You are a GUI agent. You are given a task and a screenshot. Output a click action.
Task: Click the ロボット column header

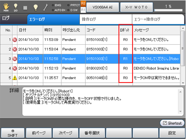[126, 30]
